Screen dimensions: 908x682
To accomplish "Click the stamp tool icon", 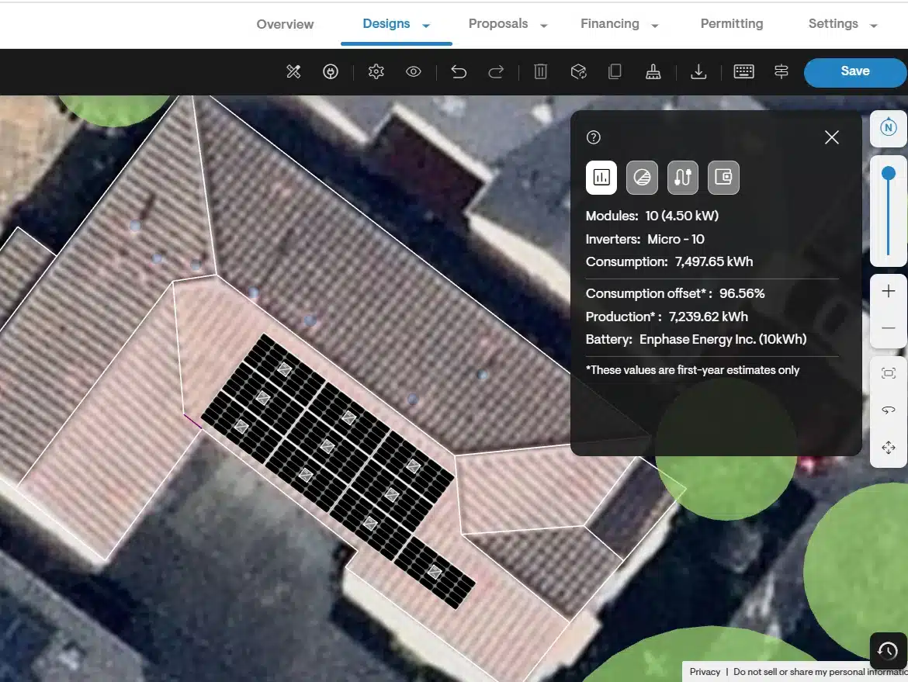I will pyautogui.click(x=653, y=72).
